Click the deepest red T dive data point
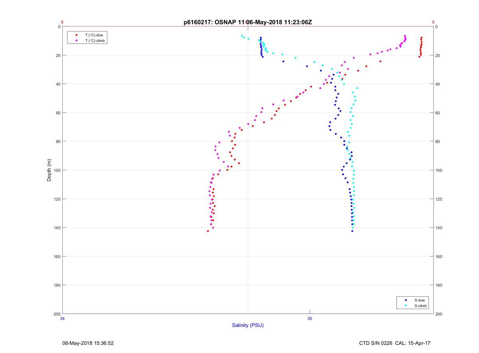 208,231
